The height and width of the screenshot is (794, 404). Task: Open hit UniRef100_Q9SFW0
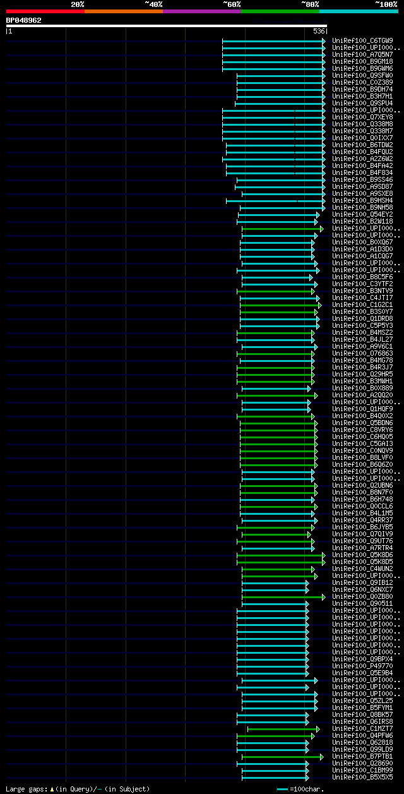pos(363,76)
